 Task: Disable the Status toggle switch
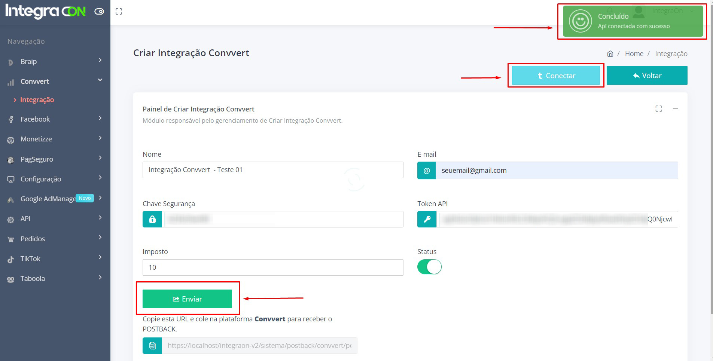tap(429, 267)
